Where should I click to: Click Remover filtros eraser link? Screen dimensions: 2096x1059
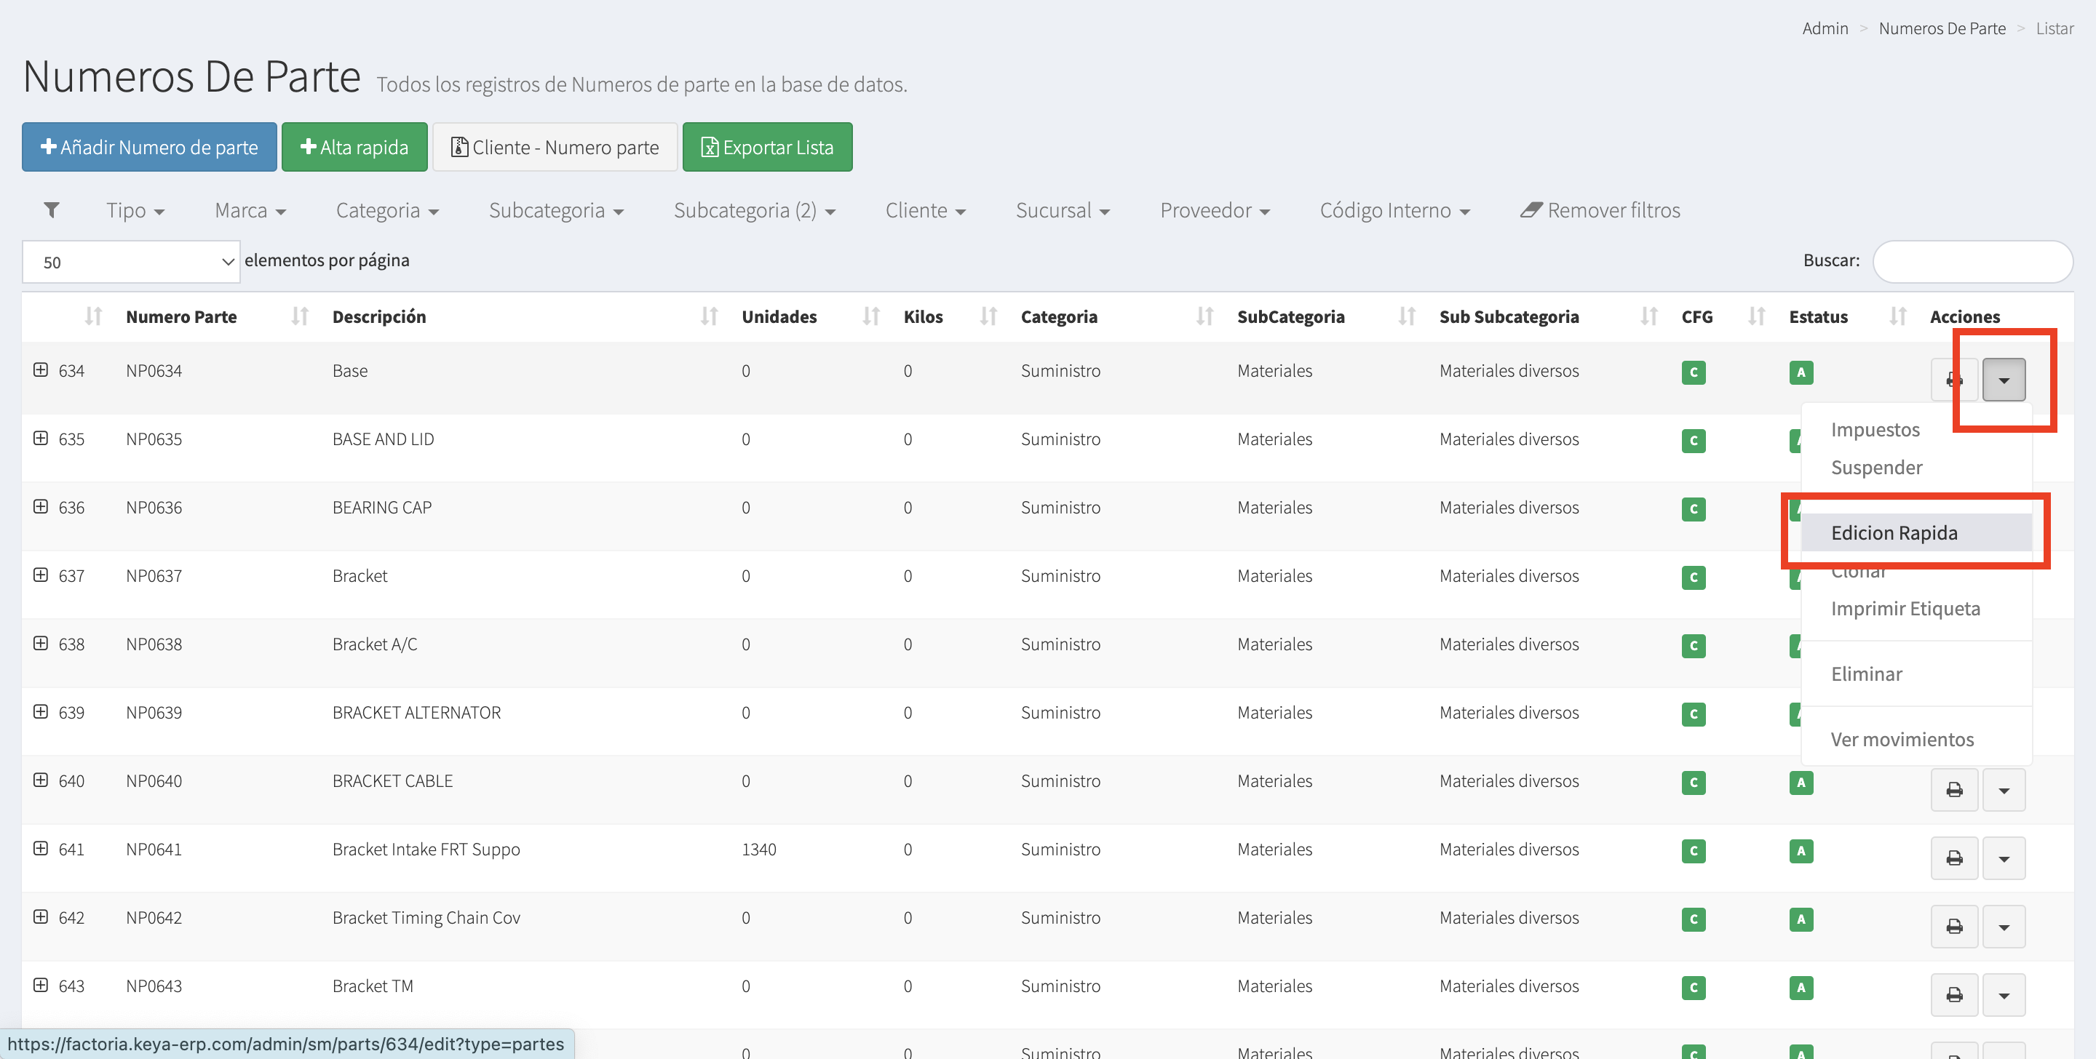[x=1600, y=210]
